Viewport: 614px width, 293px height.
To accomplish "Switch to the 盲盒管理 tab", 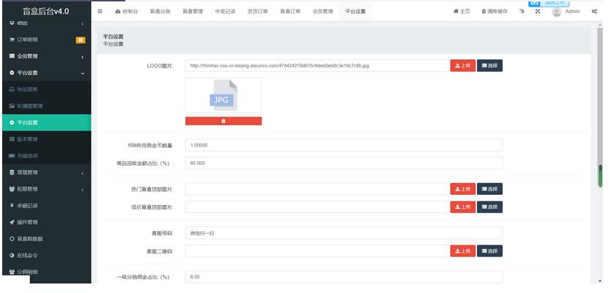I will tap(193, 12).
